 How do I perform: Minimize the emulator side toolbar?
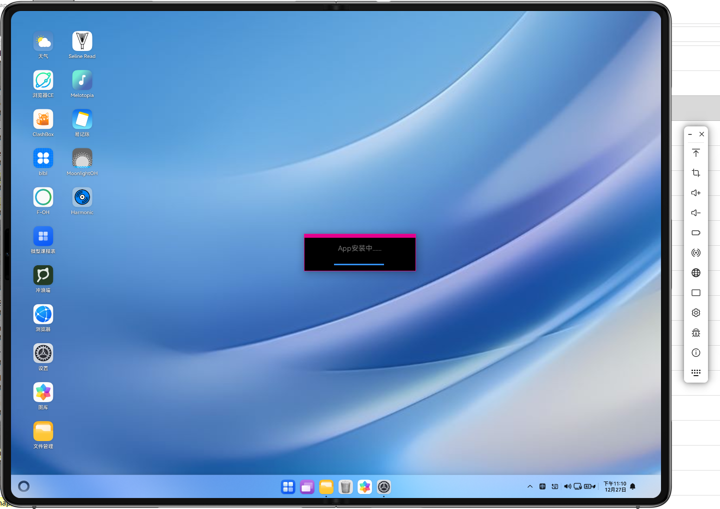tap(690, 134)
